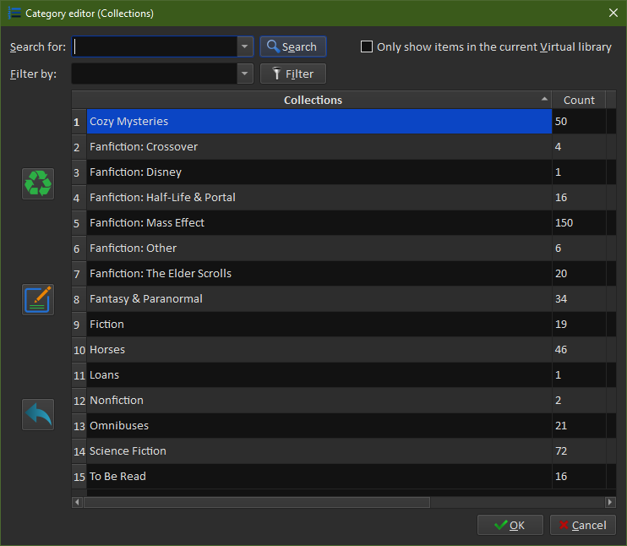Select the Fanfiction: Disney entry
This screenshot has width=627, height=546.
coord(319,172)
